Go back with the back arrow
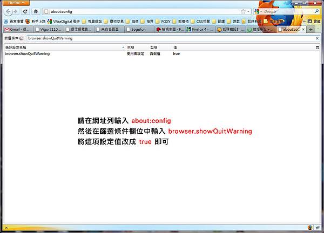This screenshot has width=324, height=233. coord(8,11)
